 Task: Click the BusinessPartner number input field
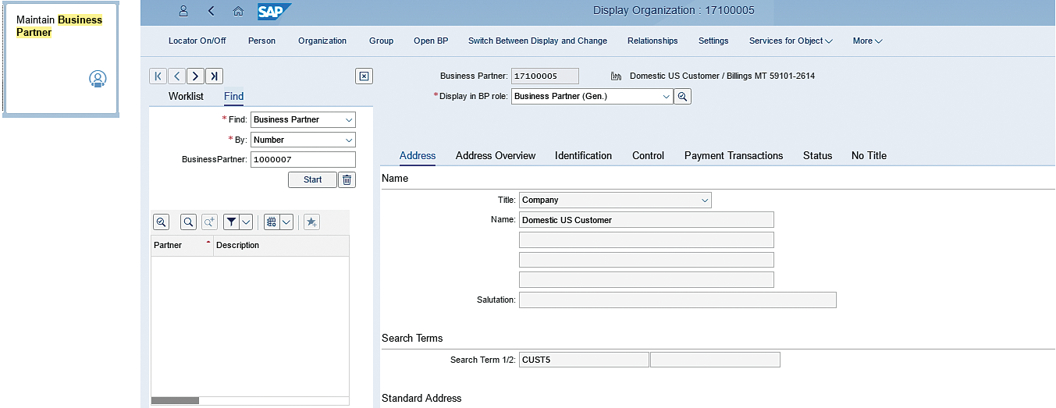click(x=302, y=159)
